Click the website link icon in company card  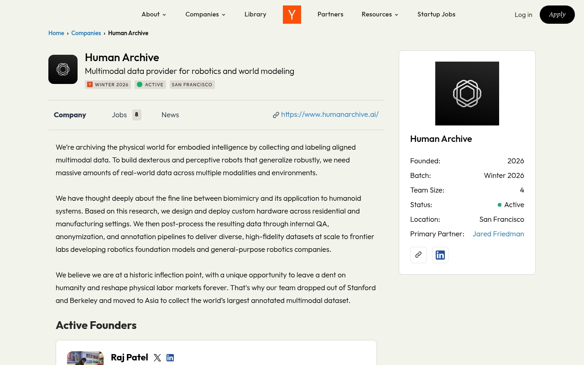click(418, 255)
